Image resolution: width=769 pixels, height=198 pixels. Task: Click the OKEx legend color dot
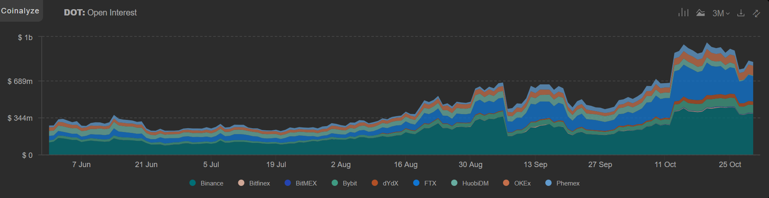tap(506, 183)
